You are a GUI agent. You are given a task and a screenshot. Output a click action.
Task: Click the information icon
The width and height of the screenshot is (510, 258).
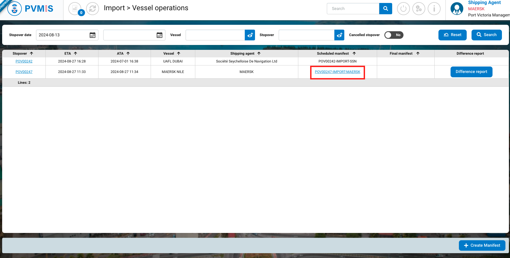(434, 9)
